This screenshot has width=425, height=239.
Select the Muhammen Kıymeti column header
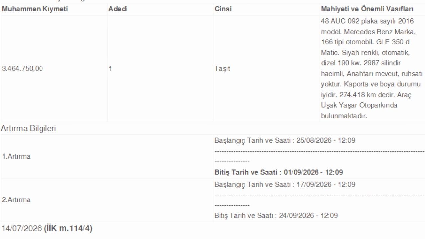pyautogui.click(x=35, y=9)
